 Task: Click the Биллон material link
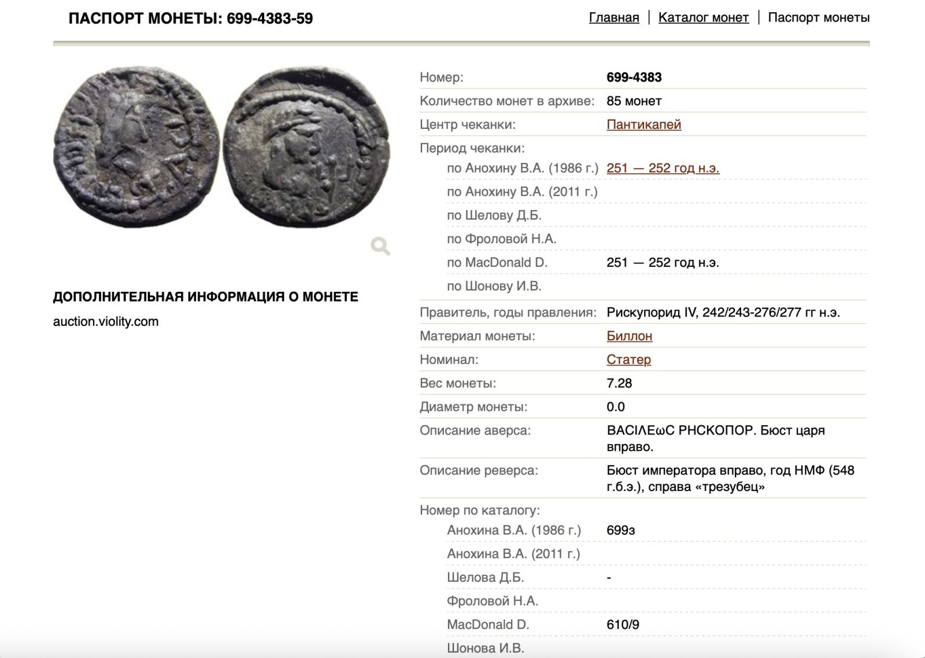(629, 336)
